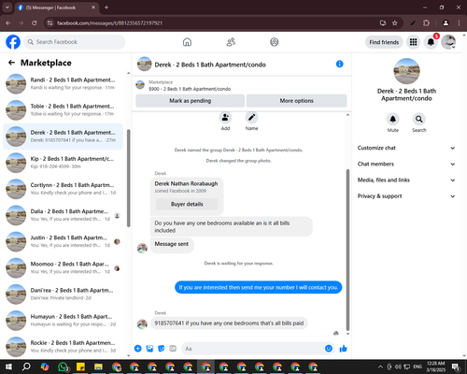Image resolution: width=467 pixels, height=374 pixels.
Task: Expand the Customize chat section
Action: click(406, 148)
